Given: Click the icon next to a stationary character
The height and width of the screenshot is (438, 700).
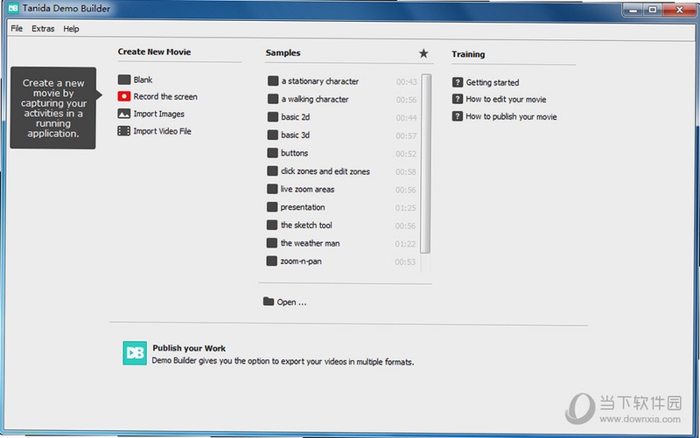Looking at the screenshot, I should (273, 80).
